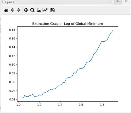Click the y-axis tick label 0.14
131x113 pixels.
12,47
